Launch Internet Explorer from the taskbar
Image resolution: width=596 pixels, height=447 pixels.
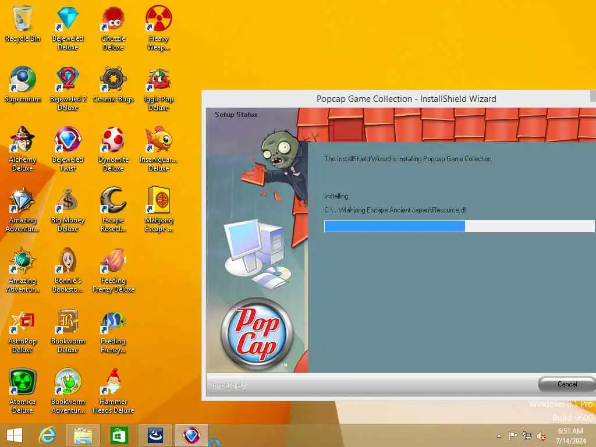(x=48, y=435)
